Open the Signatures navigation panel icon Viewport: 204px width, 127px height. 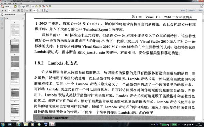[x=2, y=28]
